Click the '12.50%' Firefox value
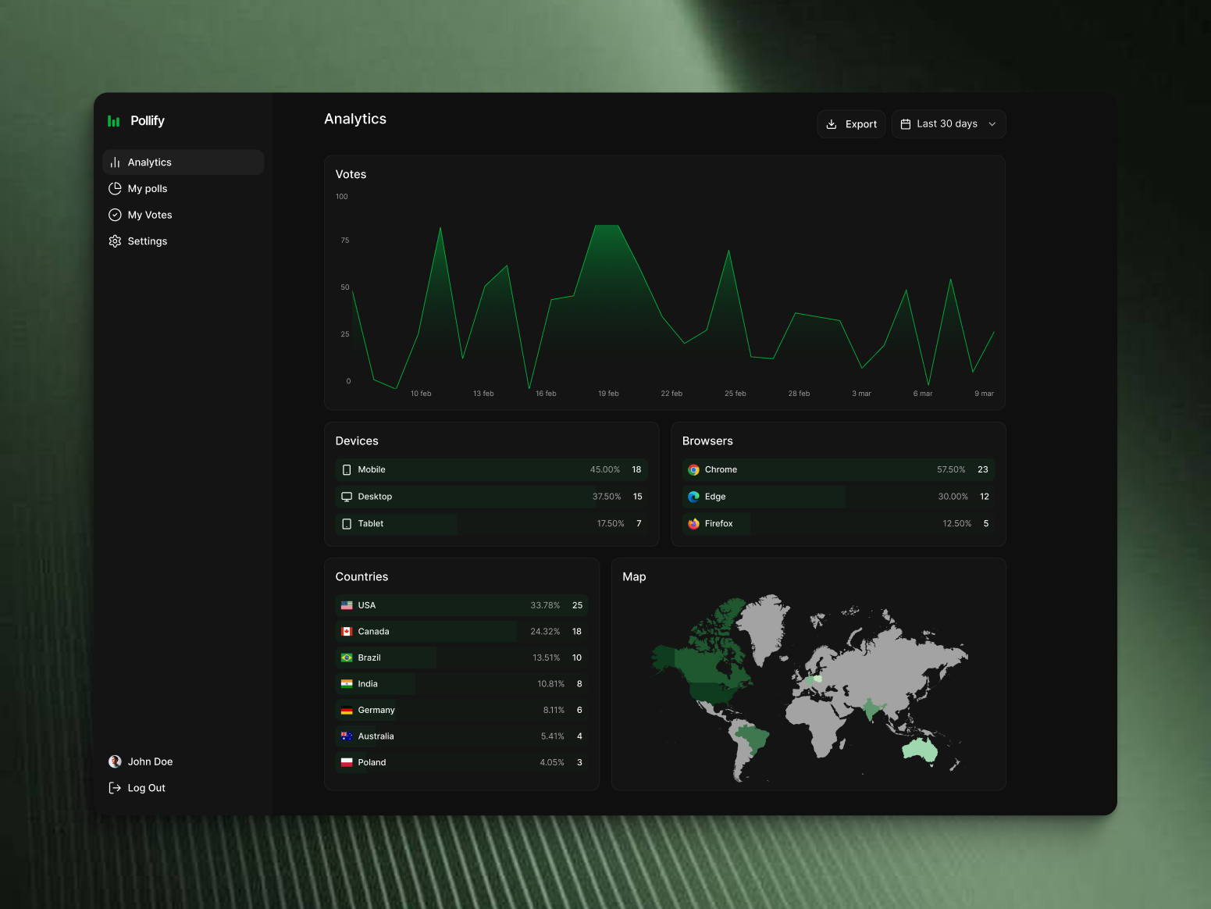This screenshot has width=1211, height=909. coord(957,524)
